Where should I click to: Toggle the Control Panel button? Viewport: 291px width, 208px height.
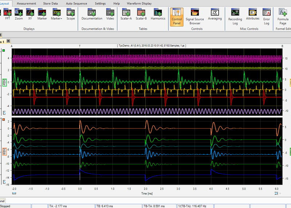[176, 16]
